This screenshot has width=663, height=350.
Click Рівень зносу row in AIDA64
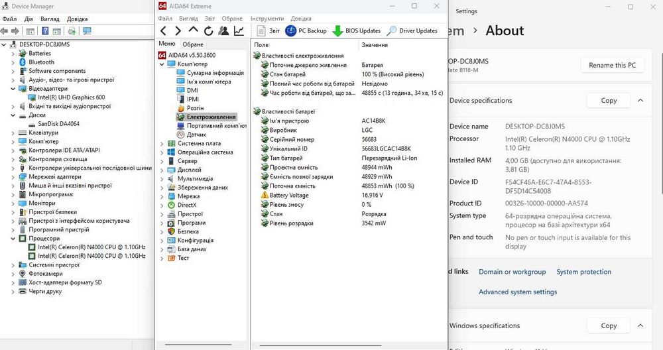coord(349,205)
